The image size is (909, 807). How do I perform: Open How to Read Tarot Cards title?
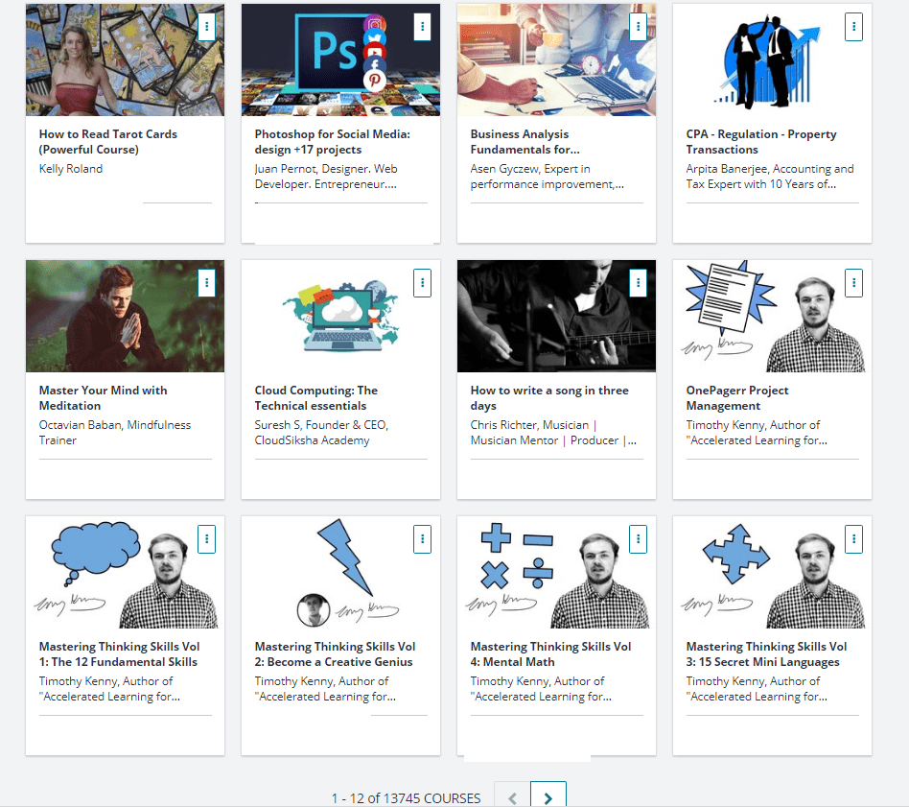107,142
